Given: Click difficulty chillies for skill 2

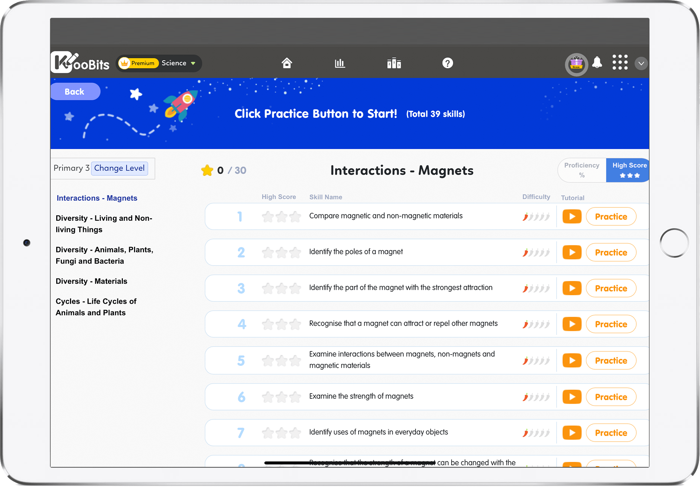Looking at the screenshot, I should coord(536,253).
